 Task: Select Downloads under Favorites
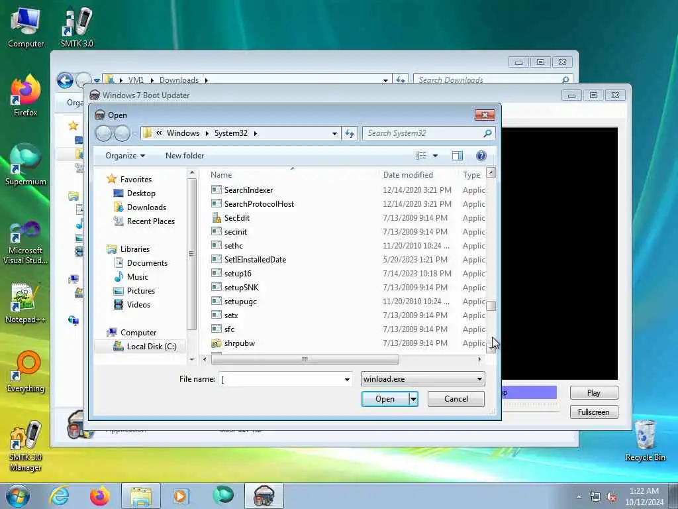pos(146,207)
